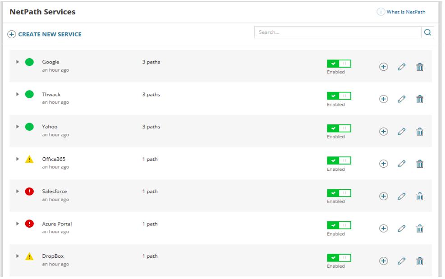The width and height of the screenshot is (445, 279).
Task: Click the 1 path text for Salesforce
Action: click(150, 192)
